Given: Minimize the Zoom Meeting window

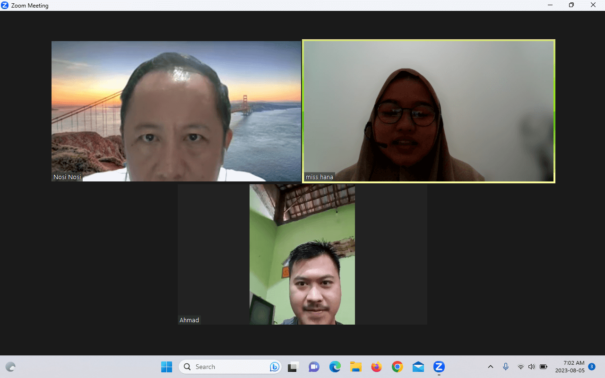Looking at the screenshot, I should click(550, 5).
